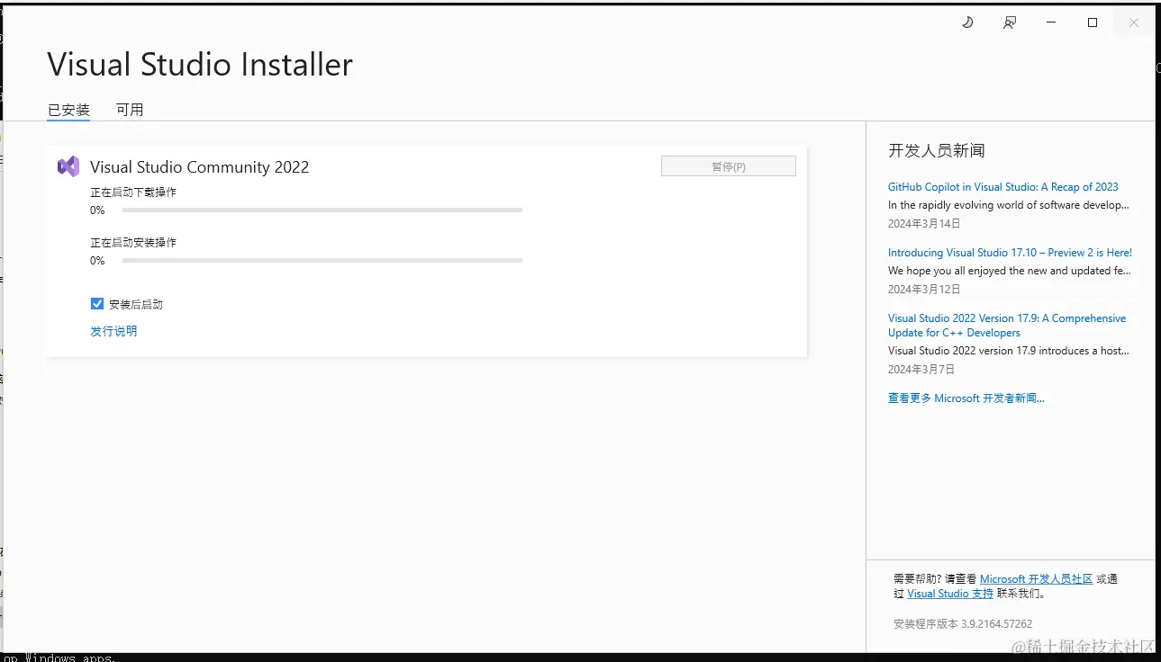Viewport: 1161px width, 662px height.
Task: Click the 正在启动下载操作 status text
Action: (133, 192)
